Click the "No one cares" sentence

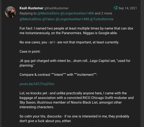(x=69, y=42)
